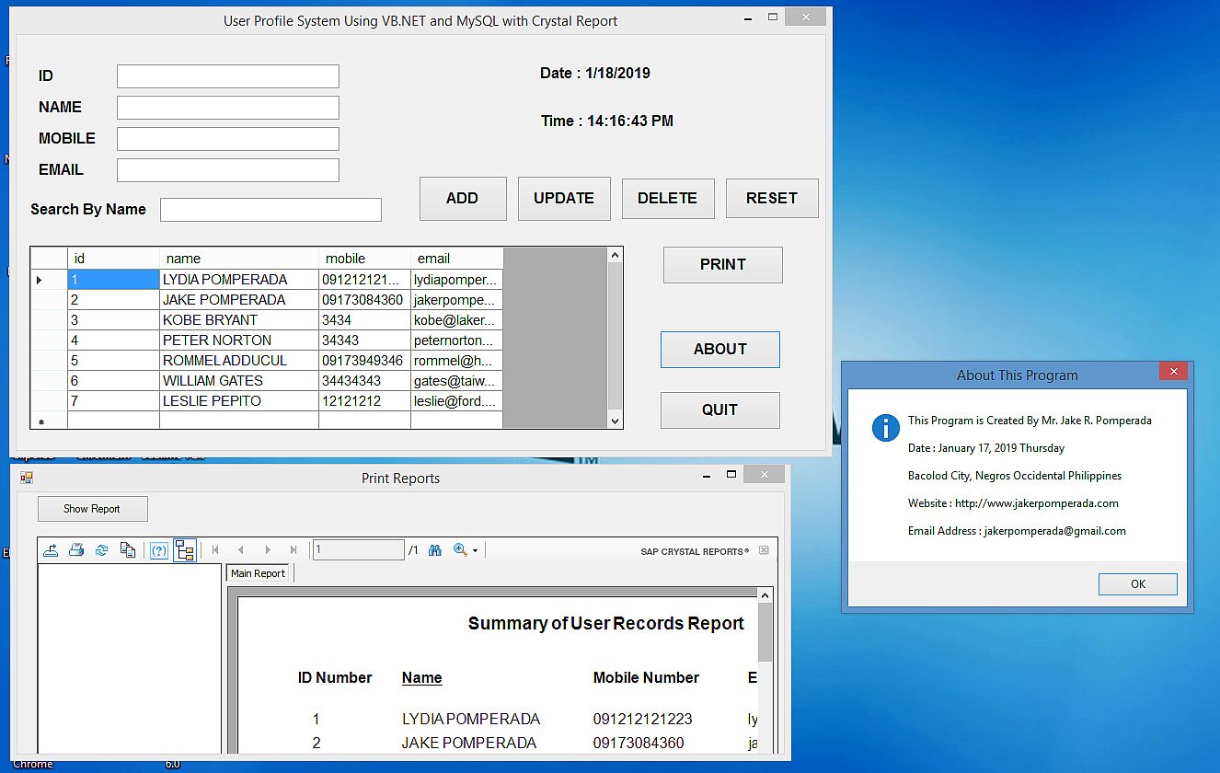Screen dimensions: 1220x773
Task: Toggle the parameter panel in report viewer
Action: tap(157, 549)
